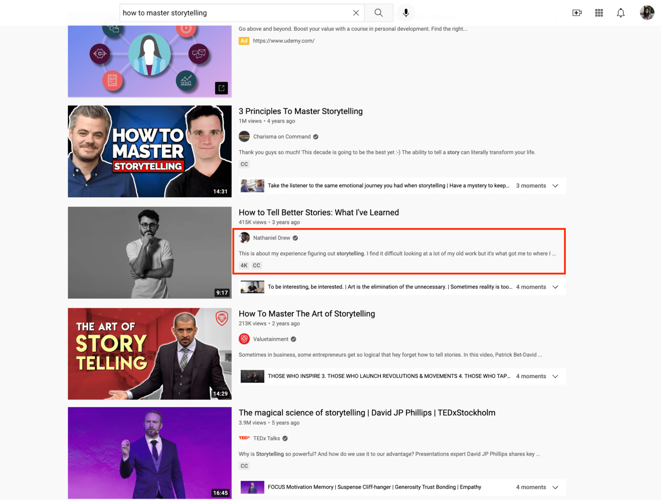Click 'Sometimes in business' video description

point(390,355)
